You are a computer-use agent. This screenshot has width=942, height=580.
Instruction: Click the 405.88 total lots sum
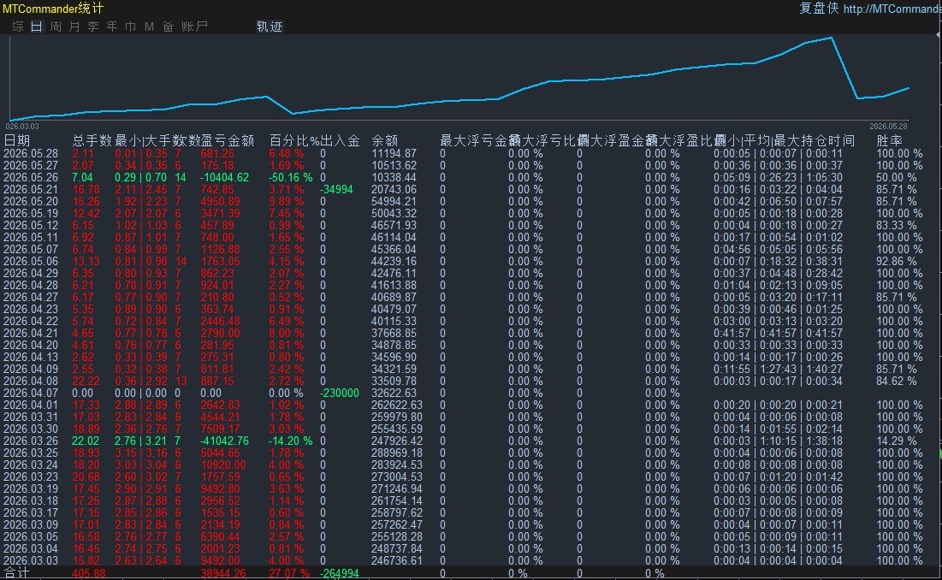(x=88, y=573)
